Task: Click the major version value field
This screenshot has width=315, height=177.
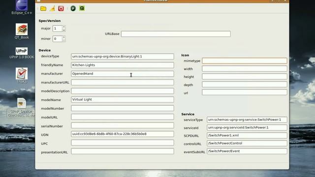Action: (x=58, y=29)
